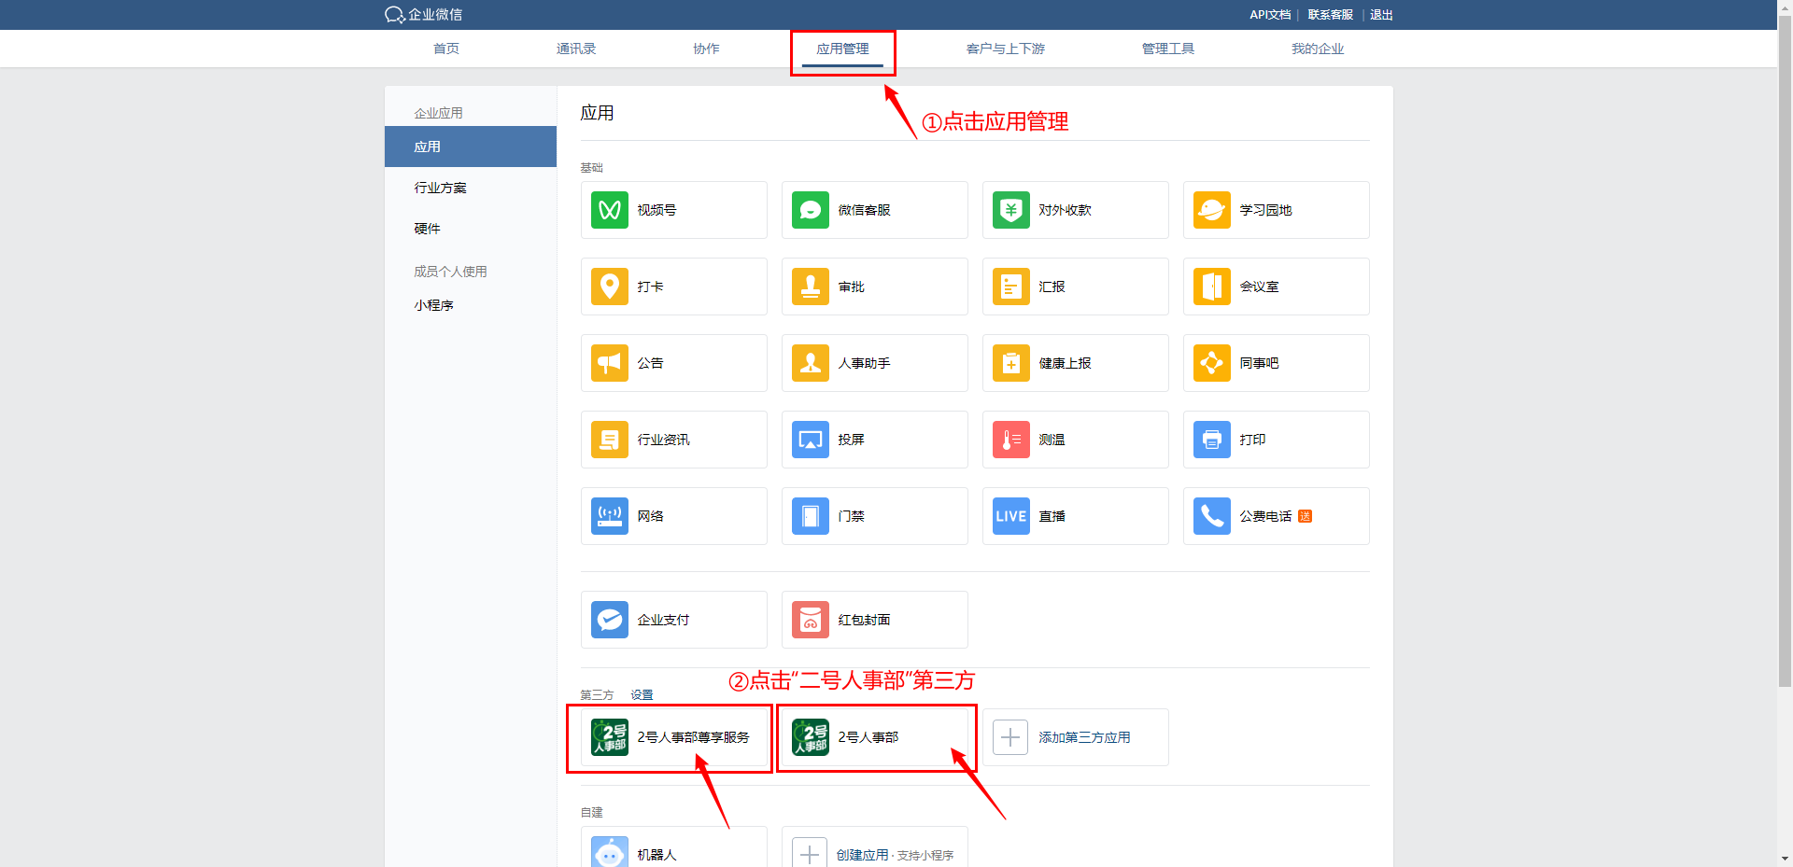This screenshot has height=867, width=1793.
Task: Go to the 首页 tab
Action: 446,49
